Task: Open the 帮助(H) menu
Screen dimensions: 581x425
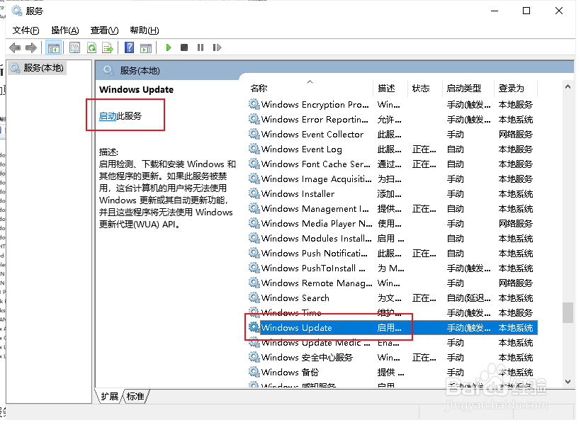Action: [x=145, y=30]
